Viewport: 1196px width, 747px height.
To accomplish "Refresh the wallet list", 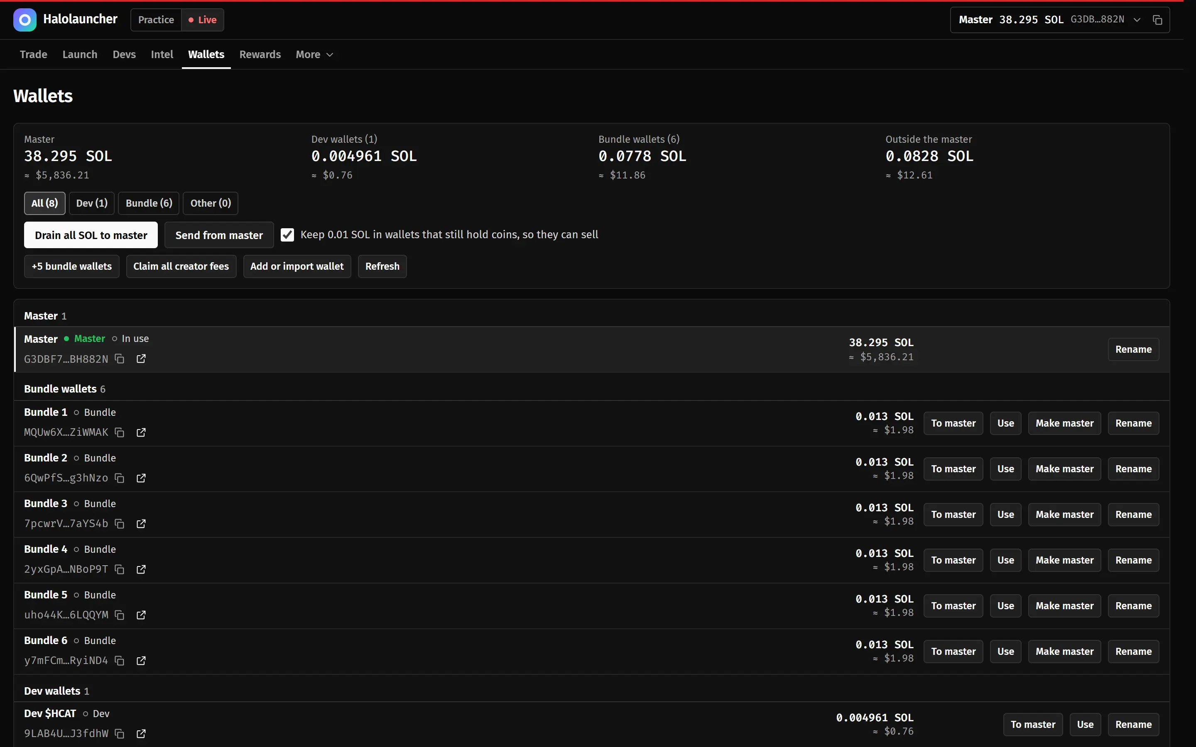I will pos(382,266).
